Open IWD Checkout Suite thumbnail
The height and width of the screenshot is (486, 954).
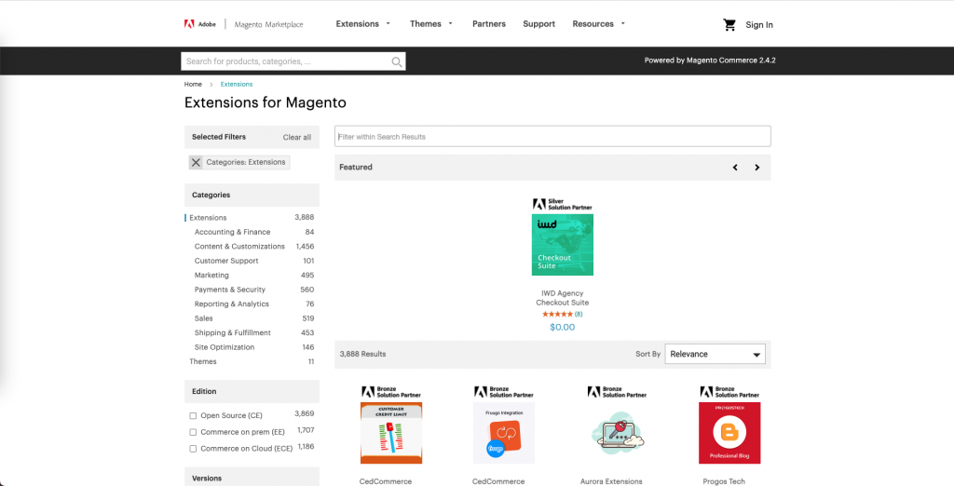pyautogui.click(x=562, y=245)
